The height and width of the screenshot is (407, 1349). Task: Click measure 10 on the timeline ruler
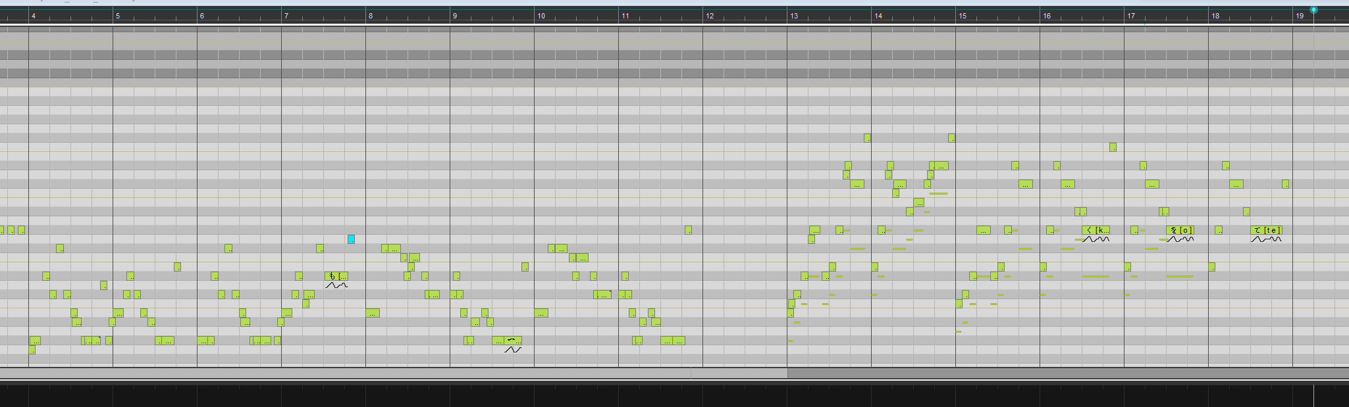(x=541, y=16)
